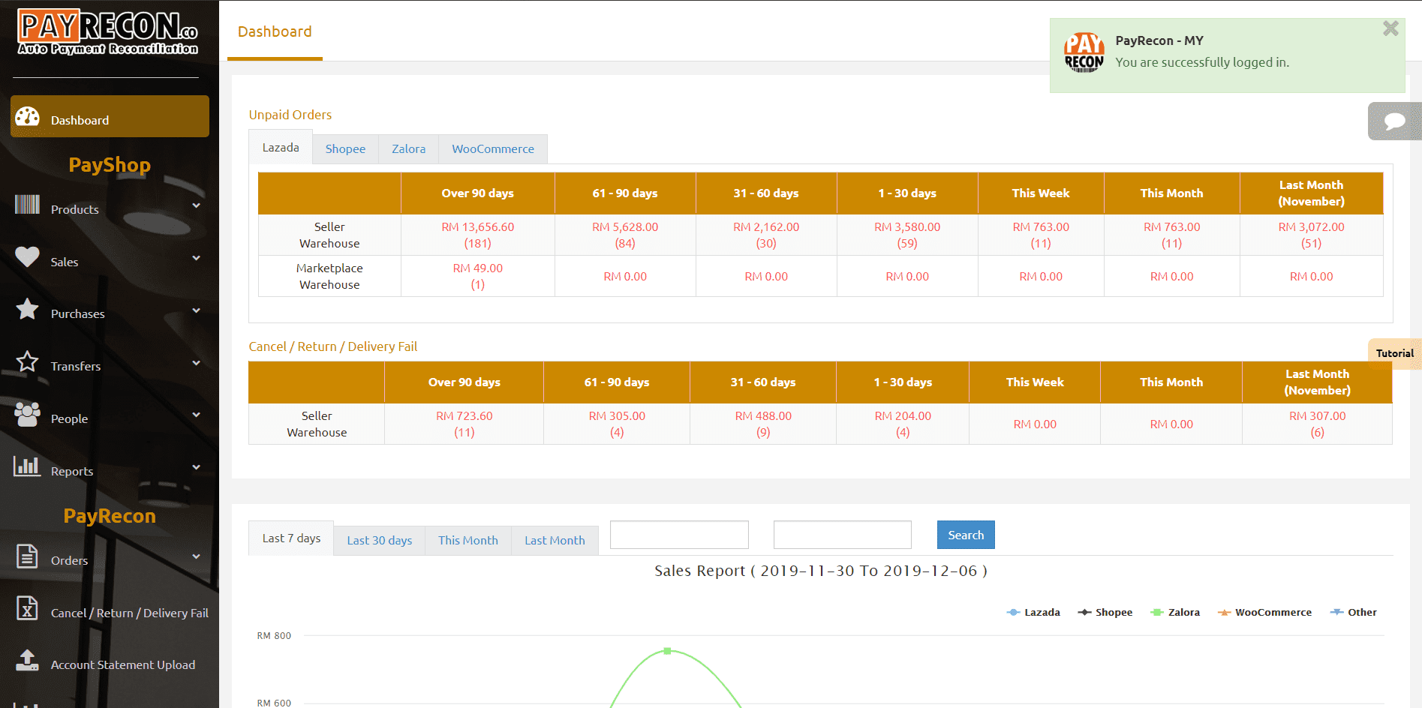The width and height of the screenshot is (1422, 708).
Task: Expand the Transfers menu chevron
Action: click(x=197, y=364)
